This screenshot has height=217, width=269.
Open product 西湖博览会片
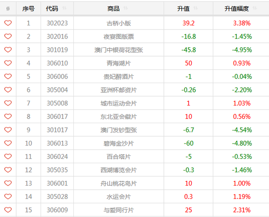click(x=119, y=170)
